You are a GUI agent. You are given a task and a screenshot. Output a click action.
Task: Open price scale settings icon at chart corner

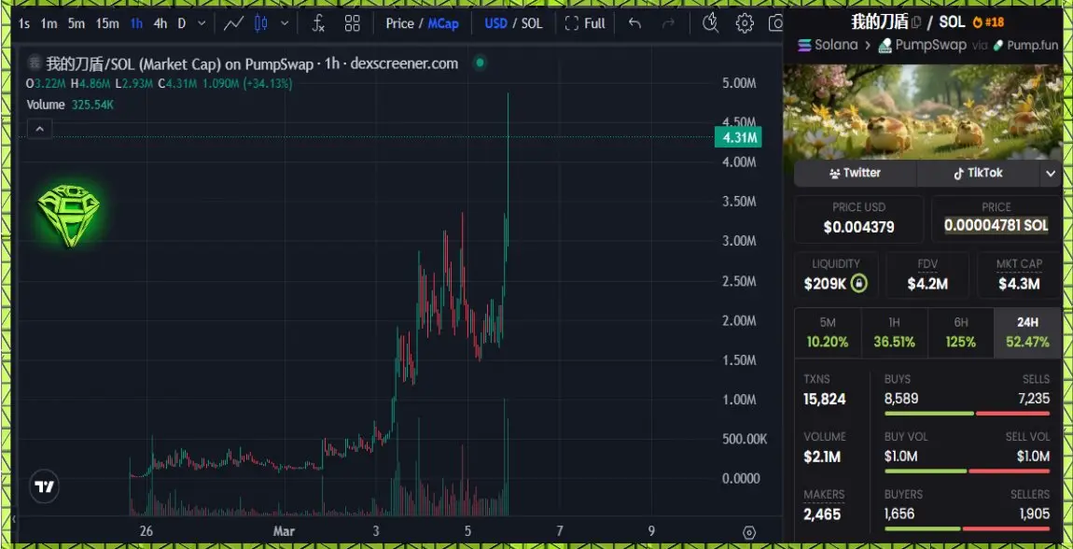[749, 532]
